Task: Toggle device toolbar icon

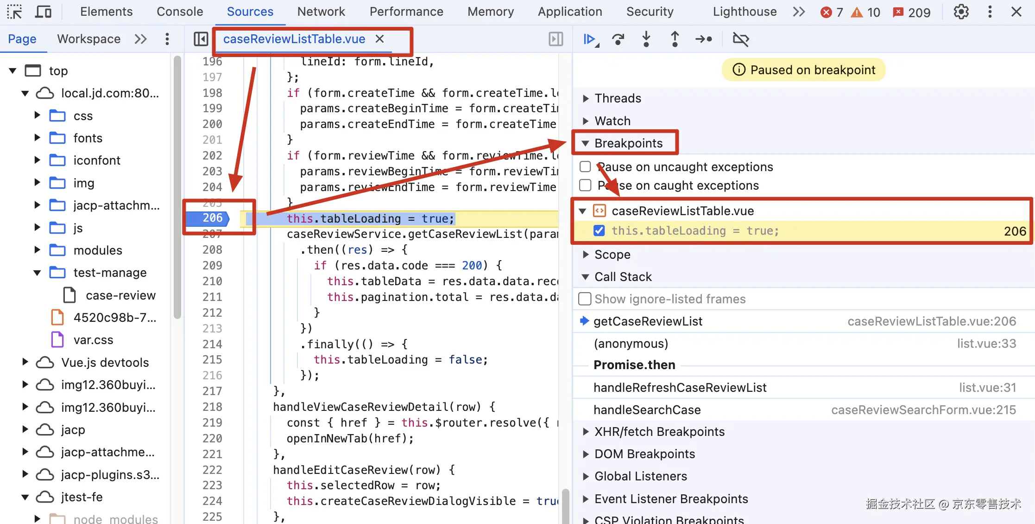Action: (43, 12)
